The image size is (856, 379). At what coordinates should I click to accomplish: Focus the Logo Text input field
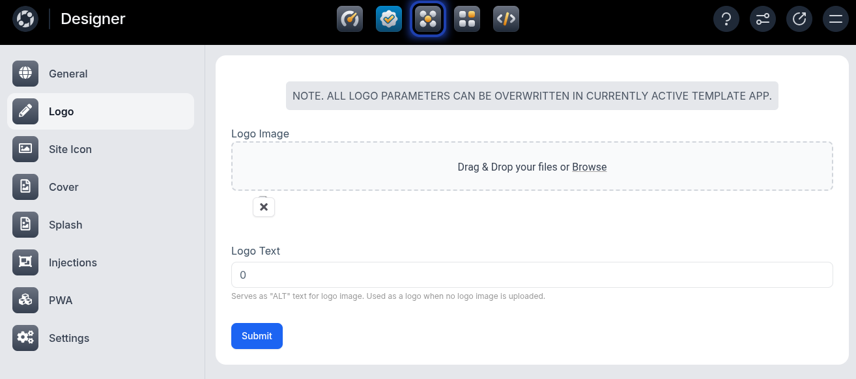(532, 275)
